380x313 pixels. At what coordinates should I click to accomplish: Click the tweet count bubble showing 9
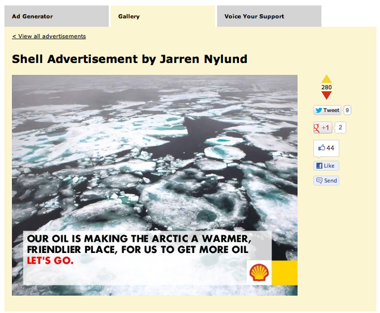347,110
